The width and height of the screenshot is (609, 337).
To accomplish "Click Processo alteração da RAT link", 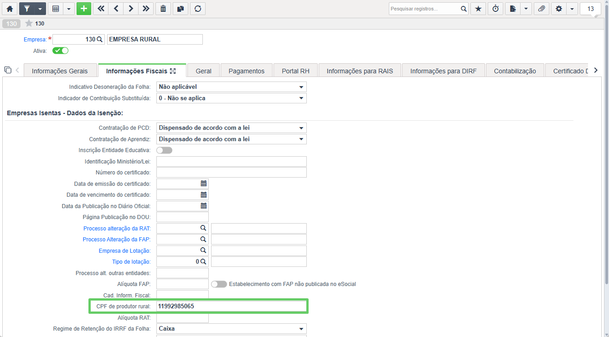I will pos(117,228).
